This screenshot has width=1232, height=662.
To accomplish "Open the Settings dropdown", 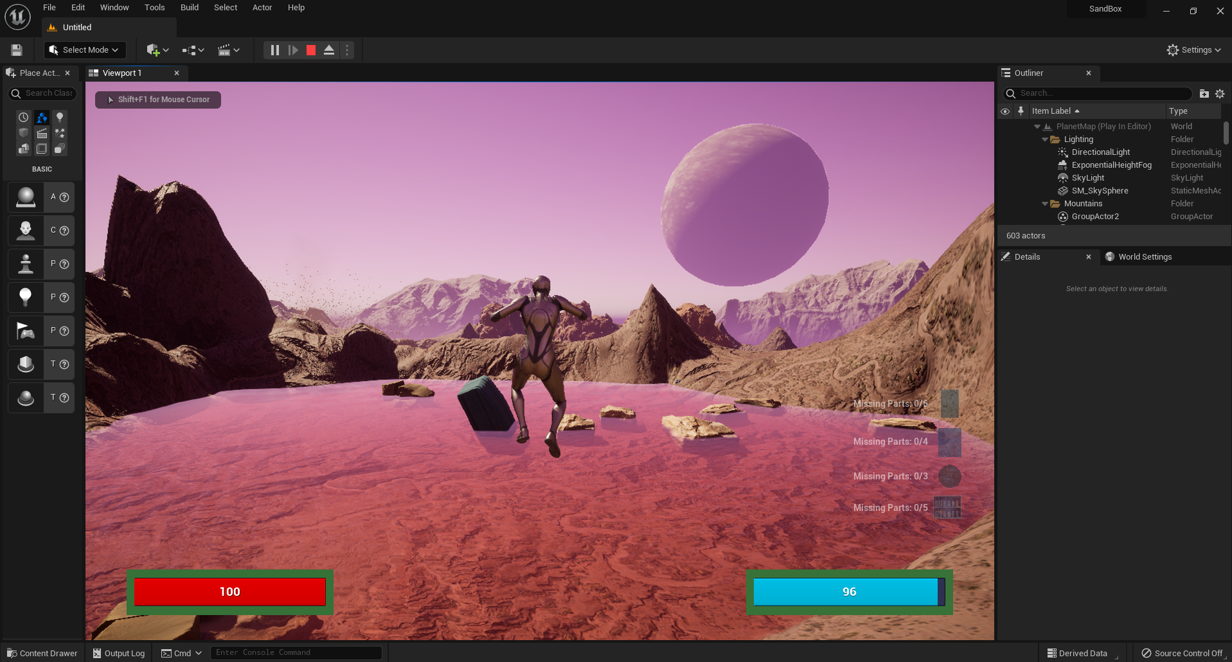I will (1193, 50).
